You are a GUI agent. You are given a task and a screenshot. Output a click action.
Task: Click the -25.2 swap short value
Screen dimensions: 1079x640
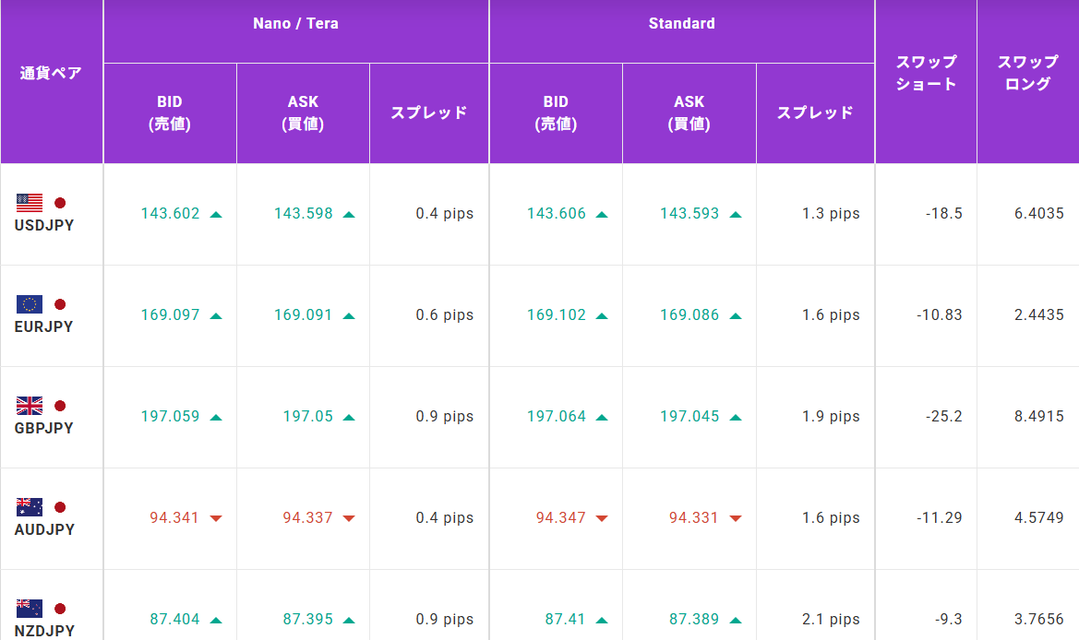pos(944,417)
